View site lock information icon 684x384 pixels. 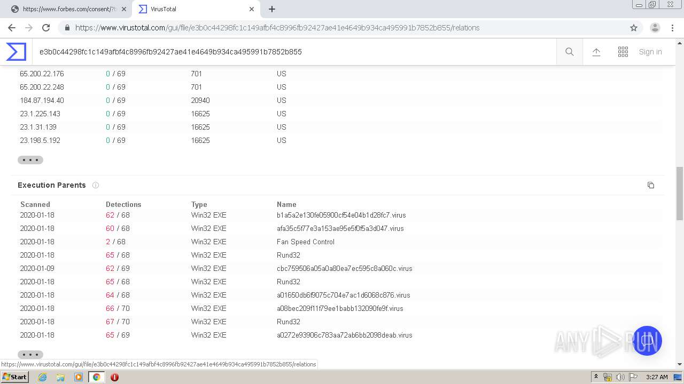tap(67, 28)
